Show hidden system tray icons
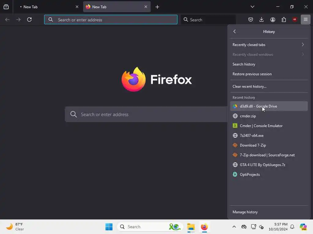This screenshot has width=313, height=234. tap(234, 227)
